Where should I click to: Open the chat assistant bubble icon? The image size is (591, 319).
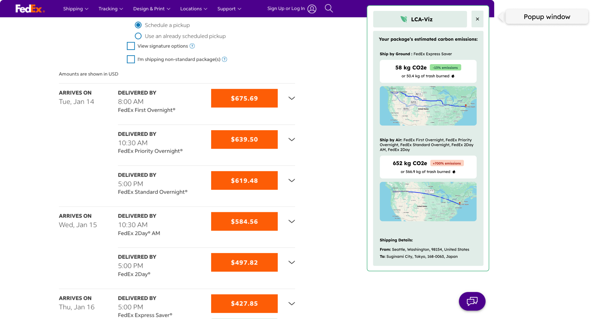472,301
